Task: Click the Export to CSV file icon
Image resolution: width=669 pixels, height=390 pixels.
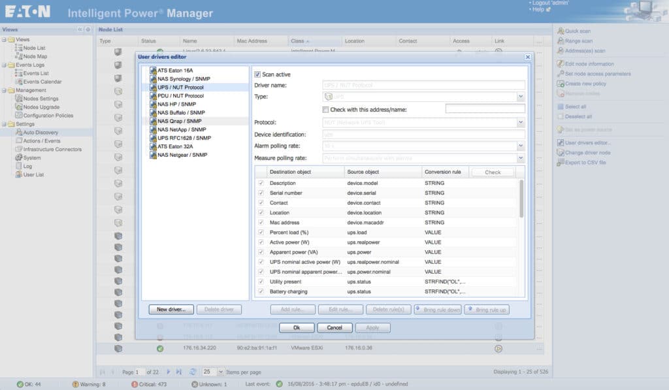Action: (561, 162)
